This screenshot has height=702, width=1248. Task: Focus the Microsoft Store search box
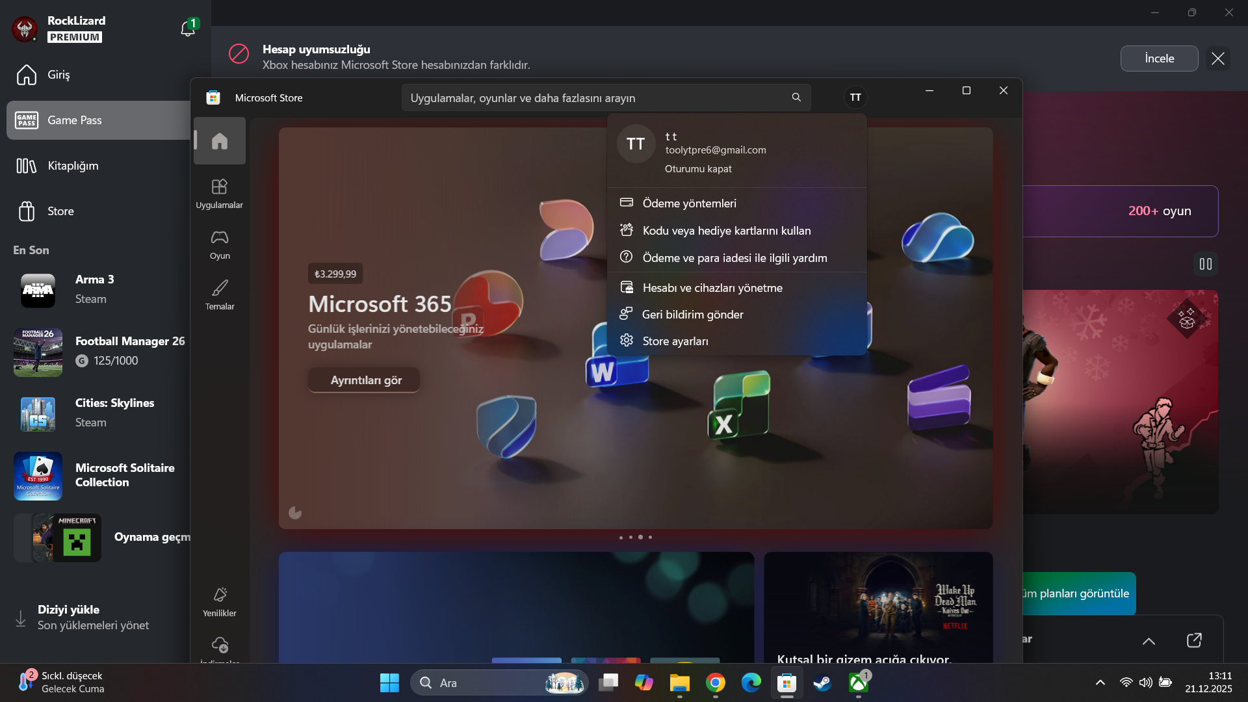coord(605,97)
